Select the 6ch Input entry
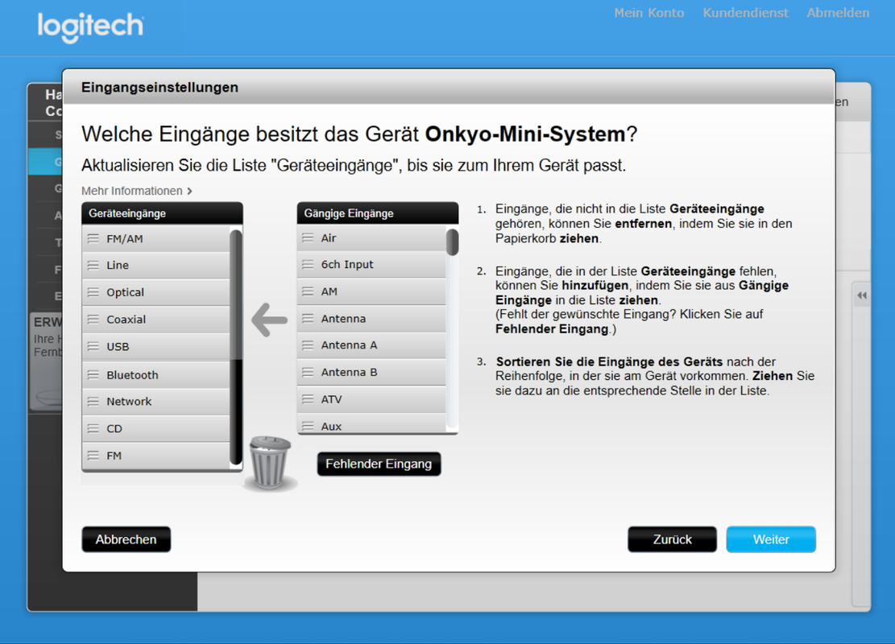The height and width of the screenshot is (644, 895). click(x=371, y=264)
